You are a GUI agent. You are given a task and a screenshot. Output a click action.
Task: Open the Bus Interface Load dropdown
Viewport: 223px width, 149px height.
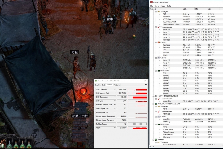[x=115, y=112]
